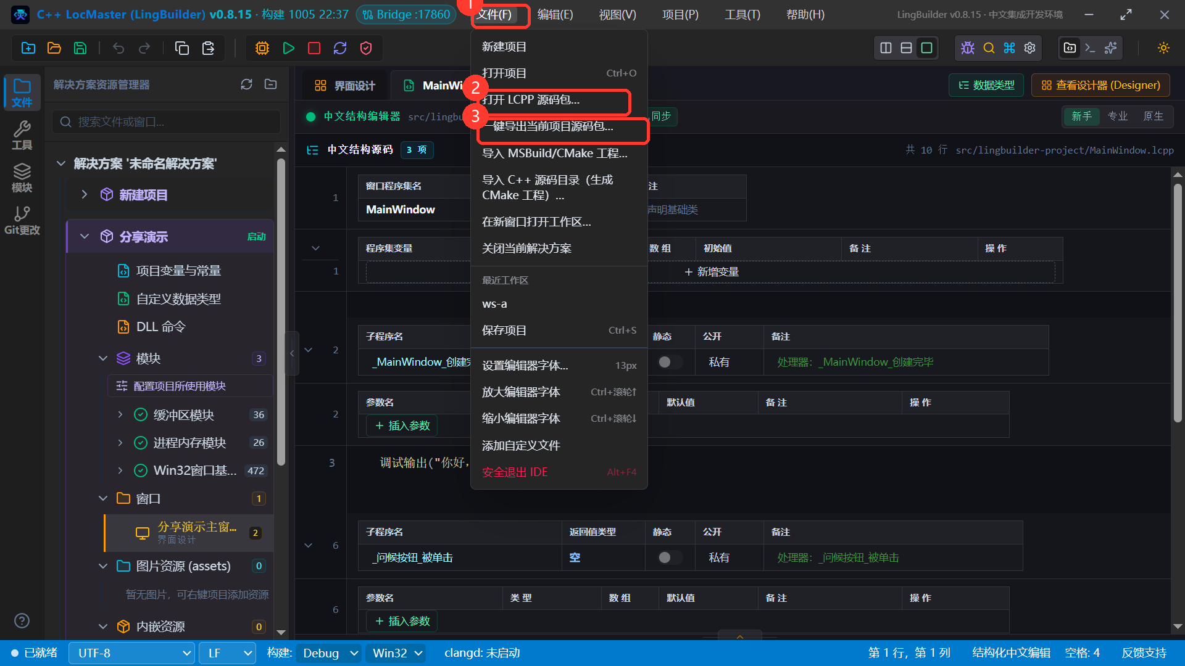Image resolution: width=1185 pixels, height=666 pixels.
Task: Open the Git更改 sidebar panel
Action: [22, 221]
